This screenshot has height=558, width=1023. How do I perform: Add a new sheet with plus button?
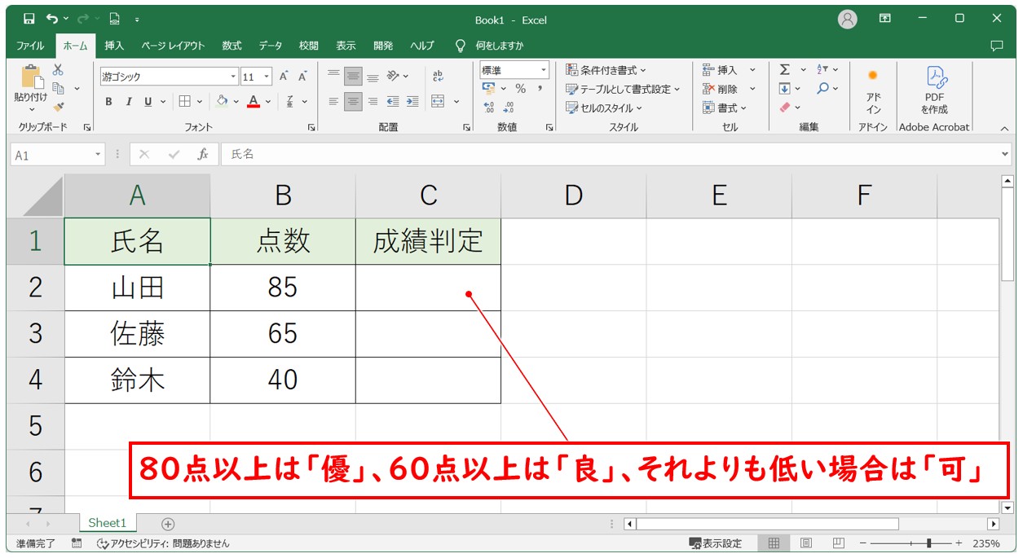click(x=168, y=524)
